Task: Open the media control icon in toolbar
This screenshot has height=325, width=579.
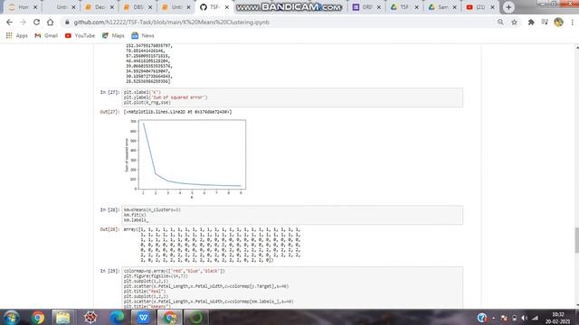Action: (x=545, y=22)
